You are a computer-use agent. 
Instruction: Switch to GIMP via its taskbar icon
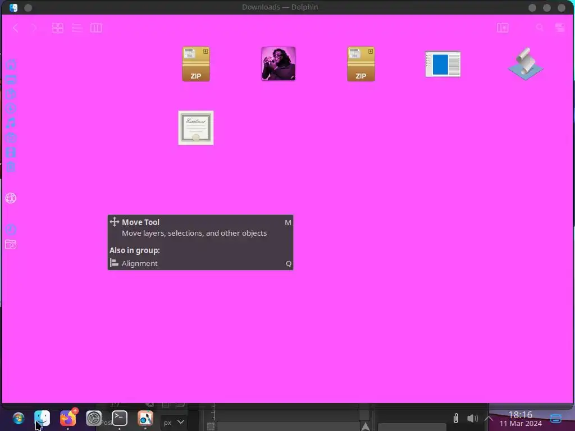coord(145,418)
